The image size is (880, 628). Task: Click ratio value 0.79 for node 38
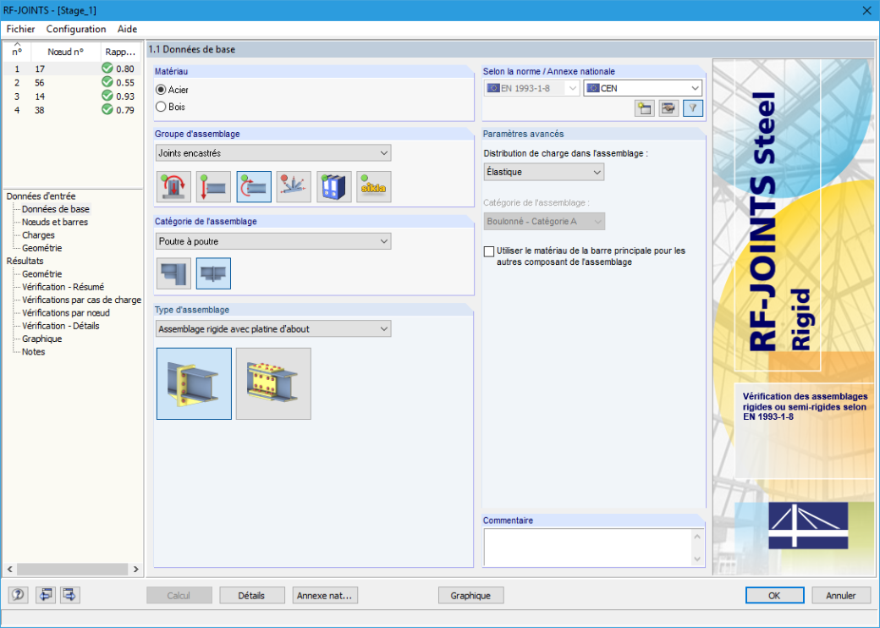(x=125, y=110)
